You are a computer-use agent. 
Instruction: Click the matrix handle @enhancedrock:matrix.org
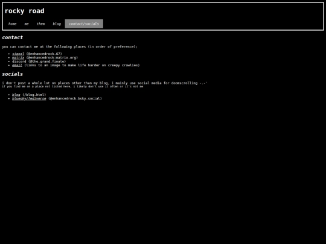point(52,58)
